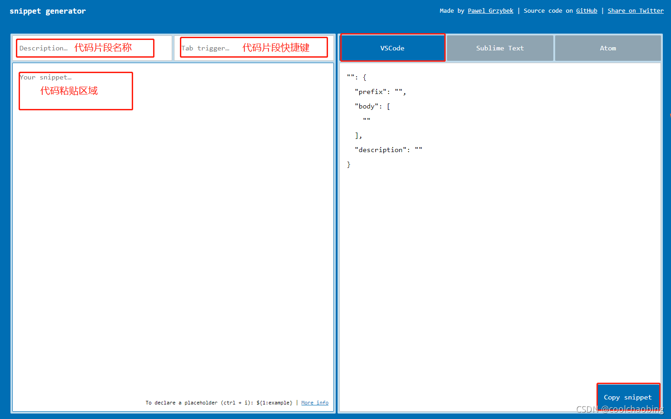Click the snippet generator title

[48, 11]
